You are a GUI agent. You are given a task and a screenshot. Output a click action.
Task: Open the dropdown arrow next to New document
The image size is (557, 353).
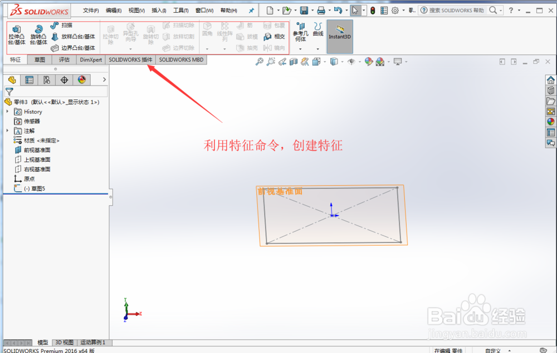(278, 11)
